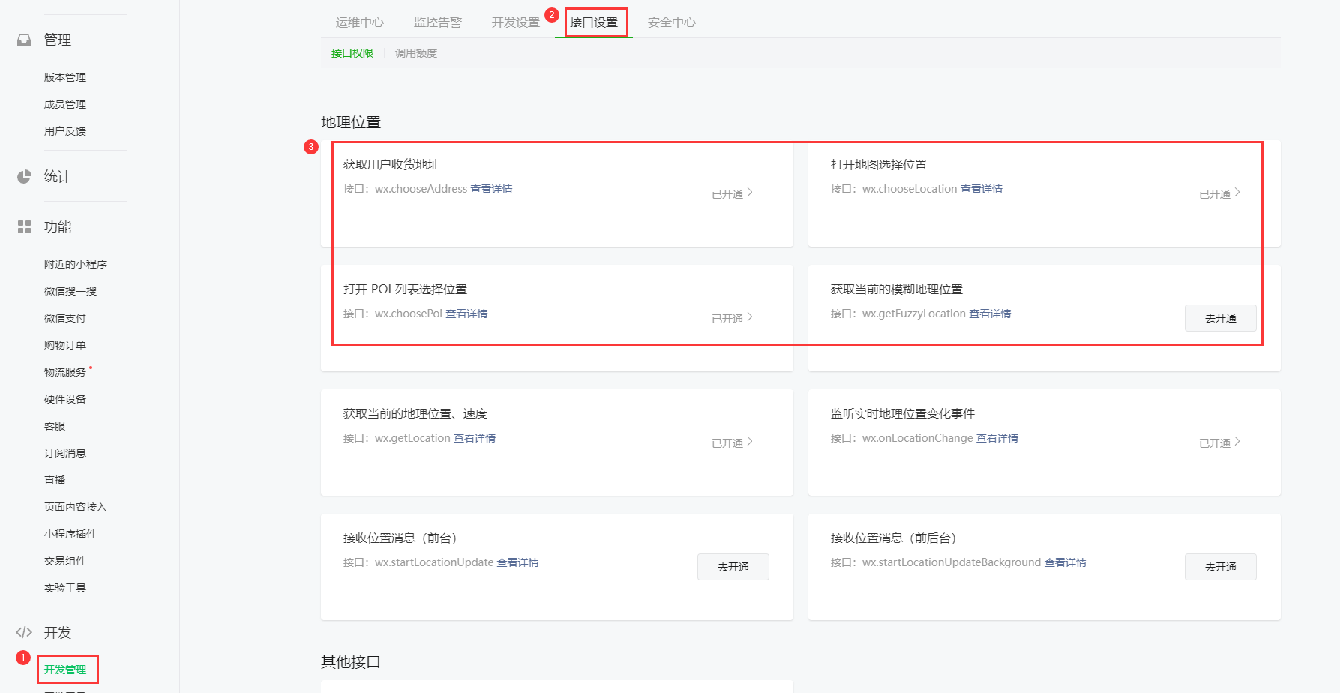The height and width of the screenshot is (693, 1340).
Task: Go to 版本管理 in the sidebar
Action: point(65,77)
